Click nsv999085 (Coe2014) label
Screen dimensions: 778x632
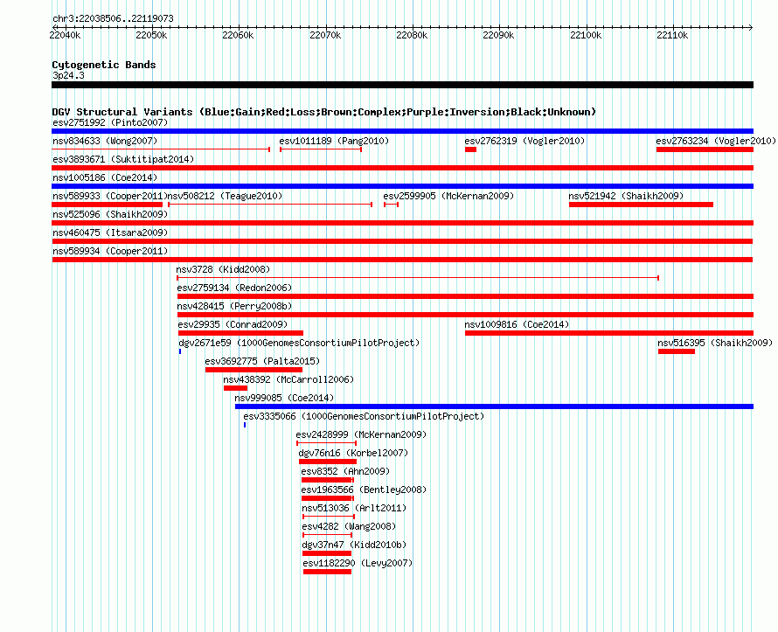tap(284, 398)
